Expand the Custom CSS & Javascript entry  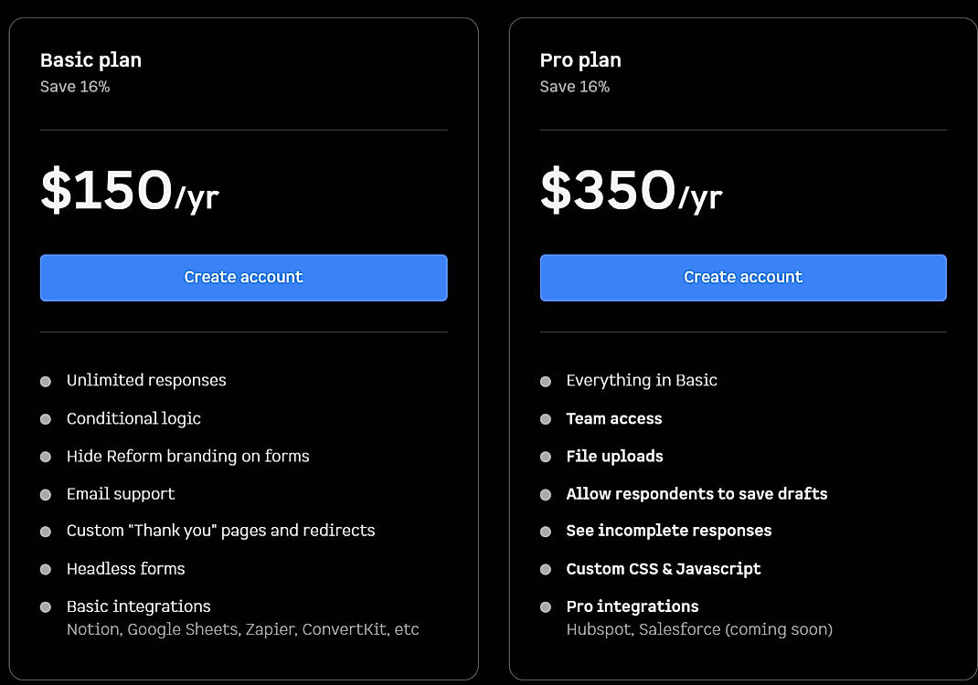664,569
